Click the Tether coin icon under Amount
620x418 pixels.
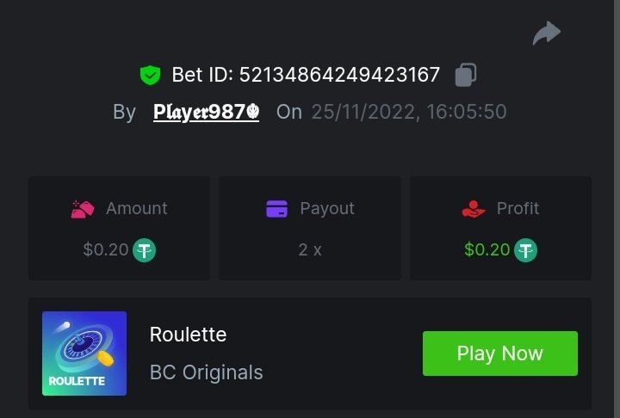(144, 250)
